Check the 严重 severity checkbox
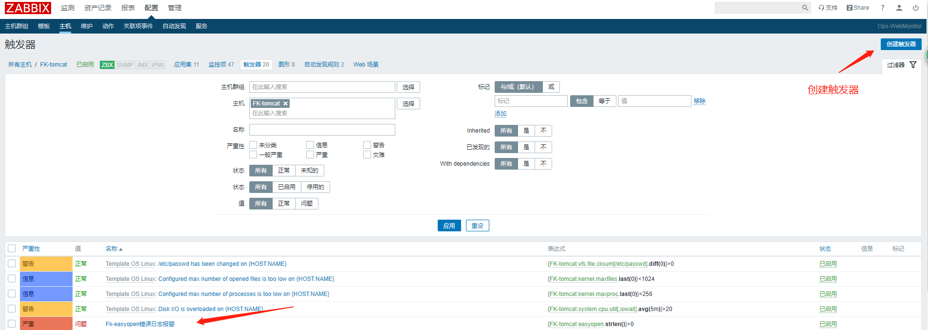 click(x=310, y=155)
